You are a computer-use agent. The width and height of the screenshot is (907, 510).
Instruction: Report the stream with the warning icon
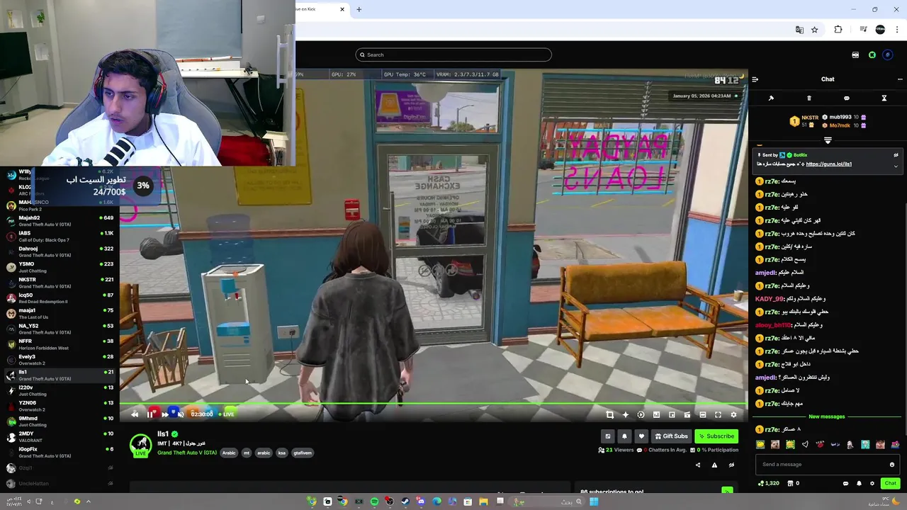[x=714, y=465]
